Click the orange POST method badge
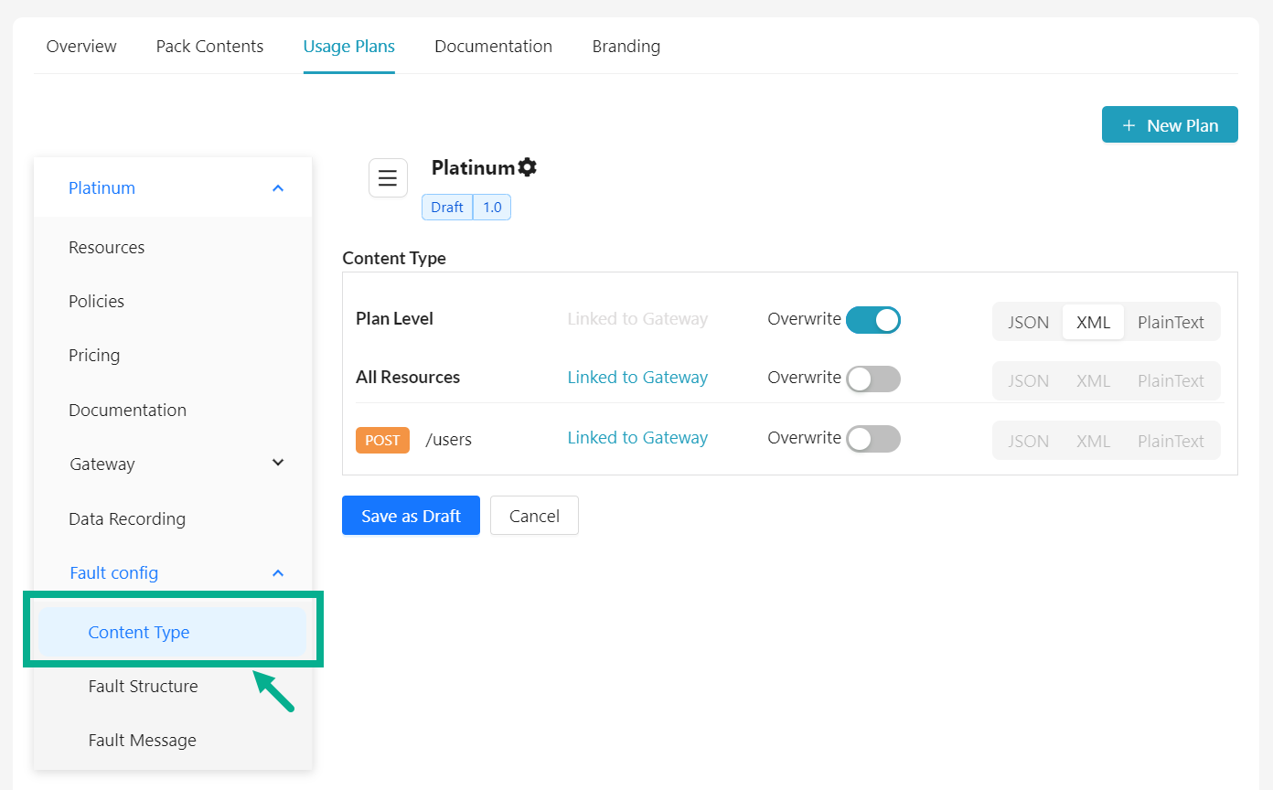The height and width of the screenshot is (790, 1273). click(x=382, y=440)
